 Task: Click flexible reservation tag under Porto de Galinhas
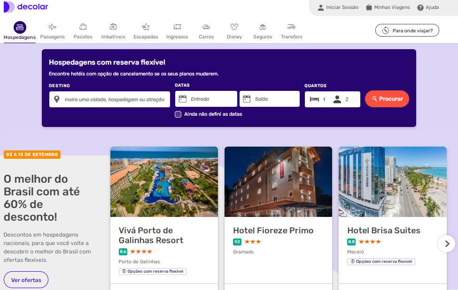(x=153, y=271)
